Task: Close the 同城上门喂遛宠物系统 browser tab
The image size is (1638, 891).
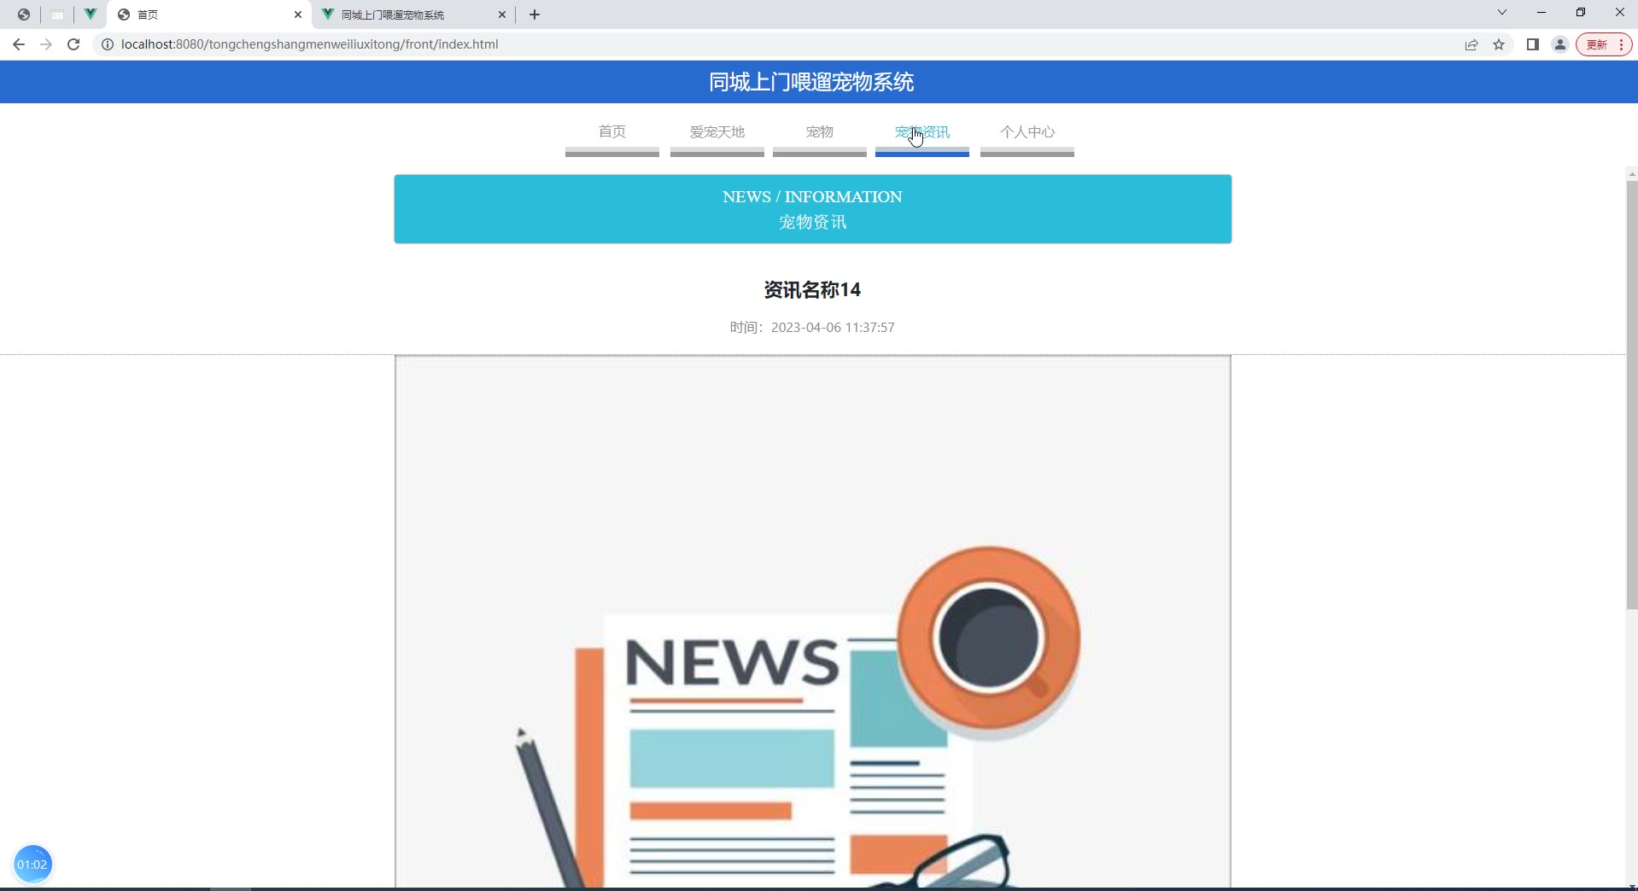Action: point(502,15)
